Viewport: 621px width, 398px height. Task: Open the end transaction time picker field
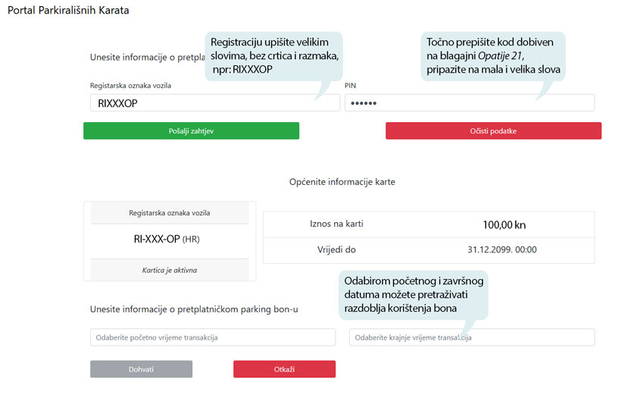(472, 337)
